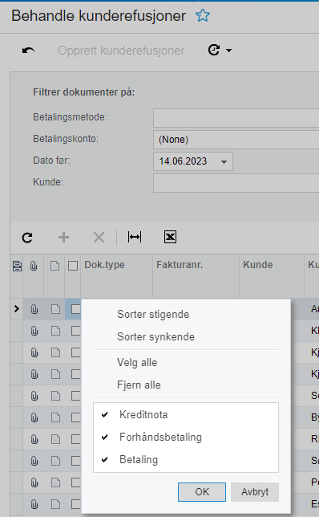Click the Avbryt button
This screenshot has height=517, width=319.
[x=255, y=492]
